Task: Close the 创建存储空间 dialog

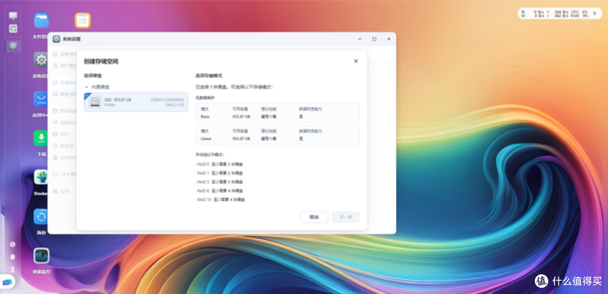Action: pyautogui.click(x=356, y=61)
